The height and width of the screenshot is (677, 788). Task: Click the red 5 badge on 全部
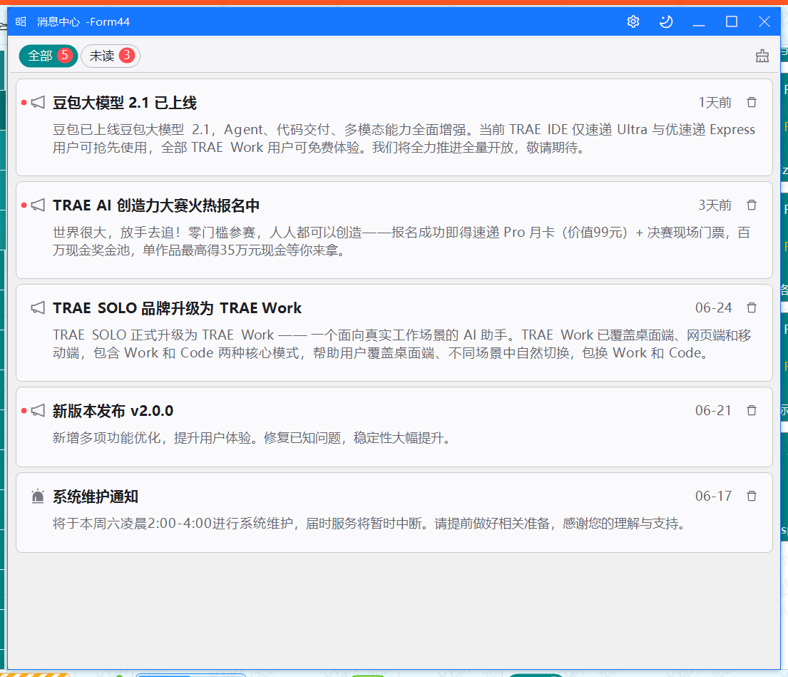[64, 55]
